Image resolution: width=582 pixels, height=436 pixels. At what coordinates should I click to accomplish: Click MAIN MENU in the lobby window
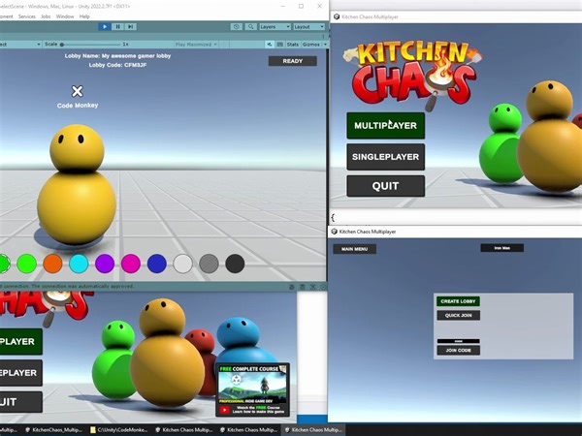click(x=354, y=249)
